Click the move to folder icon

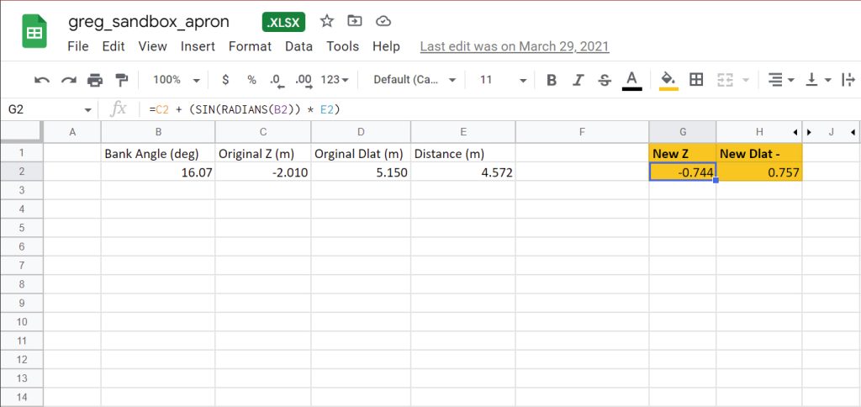[355, 21]
